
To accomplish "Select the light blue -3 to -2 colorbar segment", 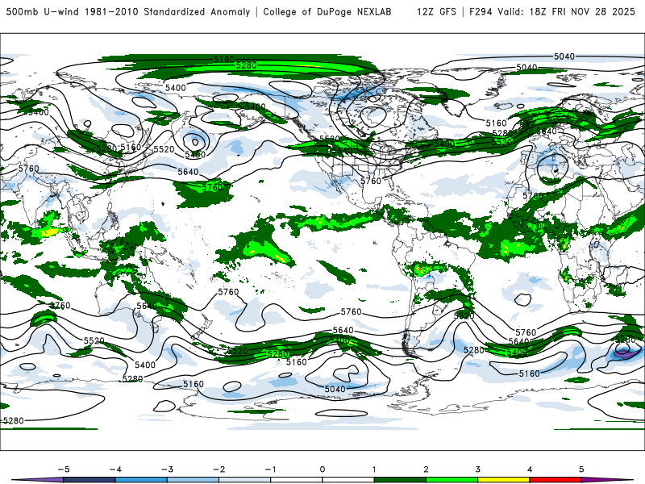I will (193, 480).
